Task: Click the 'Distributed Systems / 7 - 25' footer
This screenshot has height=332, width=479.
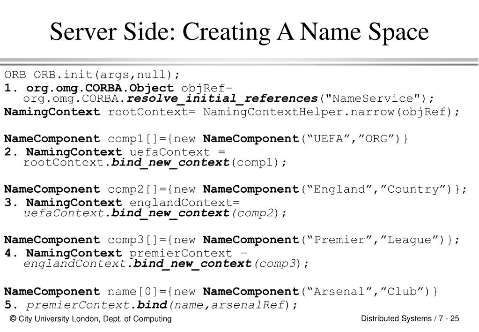Action: [x=410, y=318]
